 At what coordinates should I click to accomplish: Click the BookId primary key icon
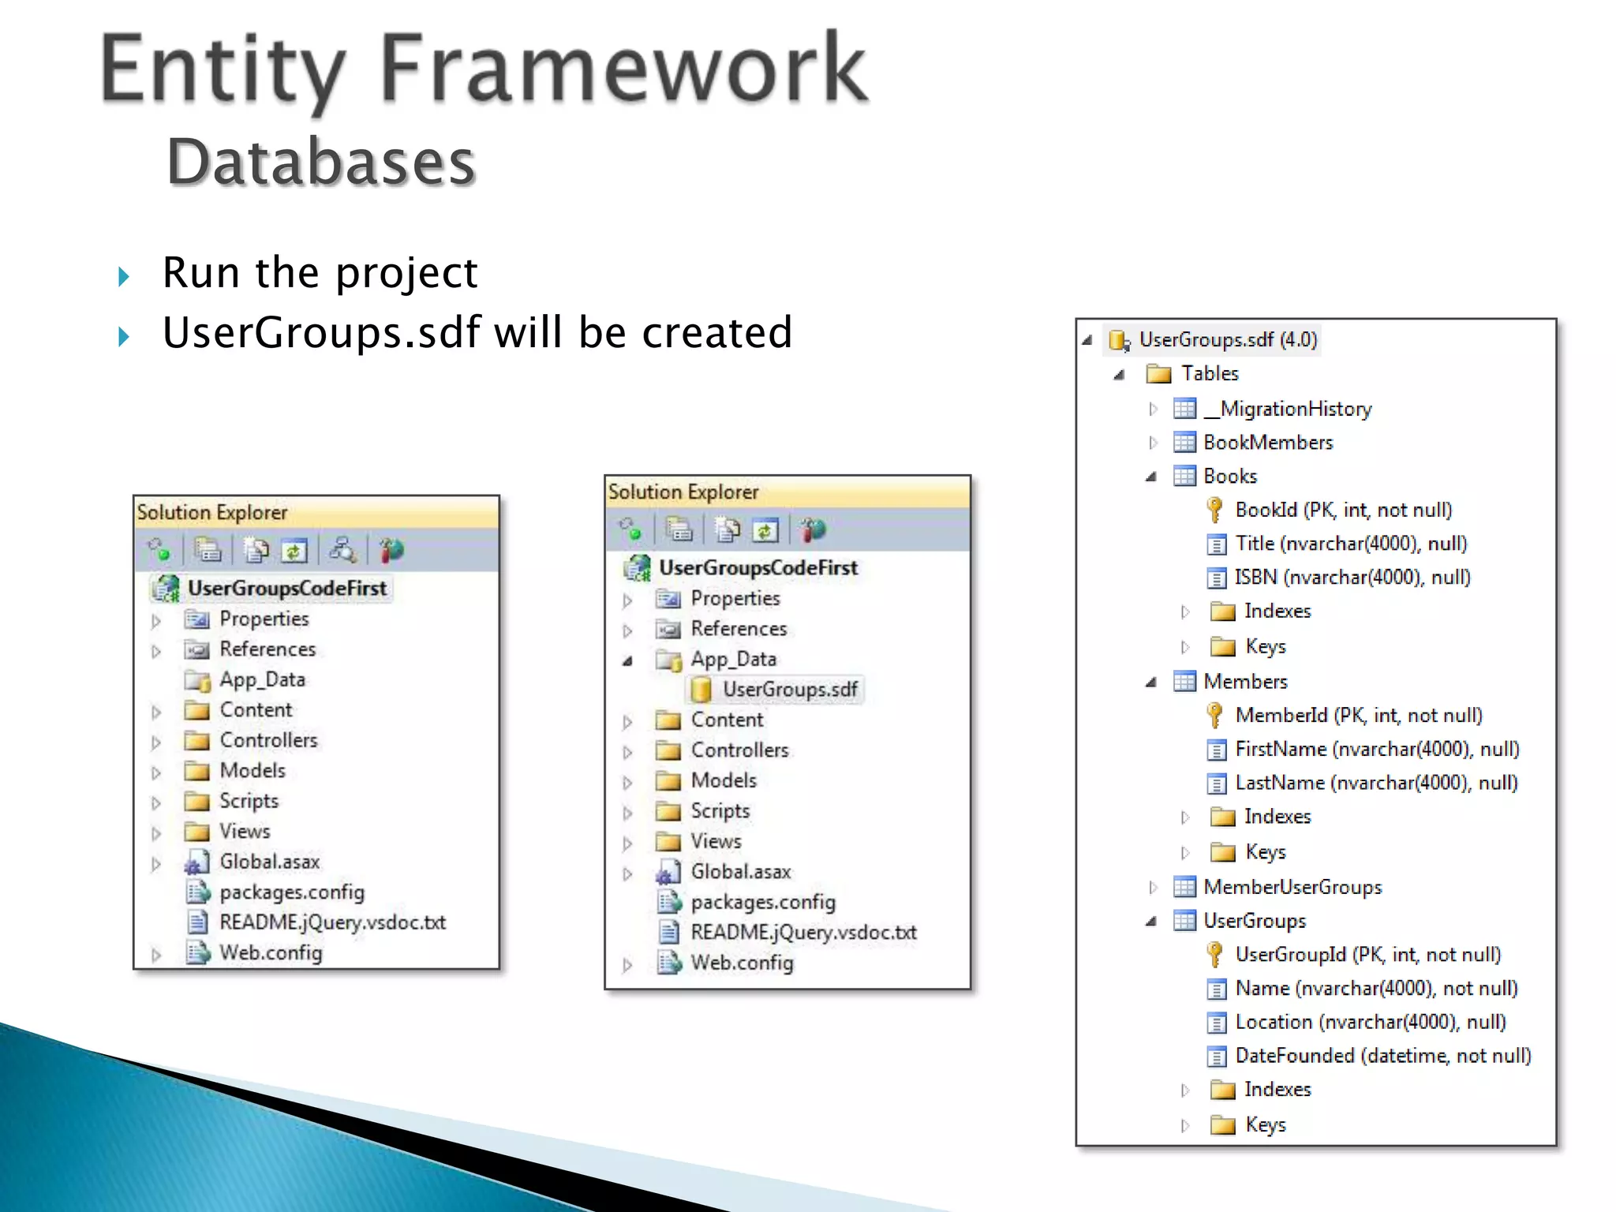tap(1215, 511)
